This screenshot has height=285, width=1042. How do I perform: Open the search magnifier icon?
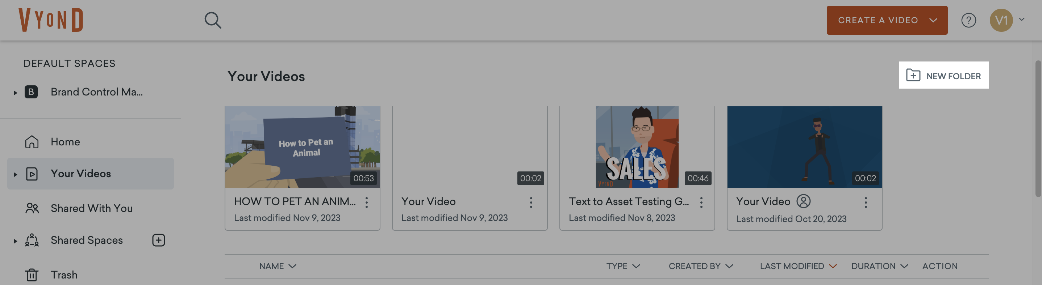pyautogui.click(x=213, y=20)
